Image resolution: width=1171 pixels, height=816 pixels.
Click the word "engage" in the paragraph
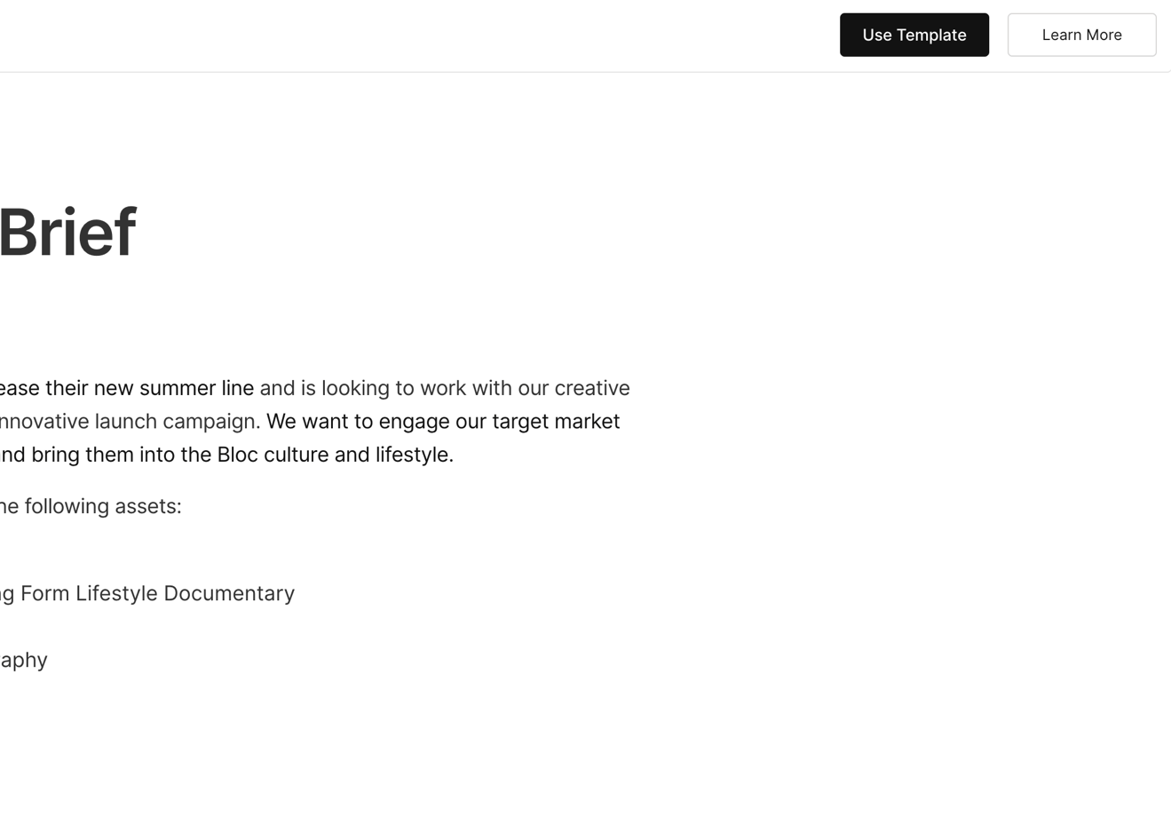[414, 421]
